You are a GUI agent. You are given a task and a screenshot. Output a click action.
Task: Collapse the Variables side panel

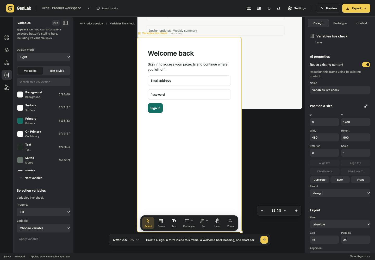65,23
